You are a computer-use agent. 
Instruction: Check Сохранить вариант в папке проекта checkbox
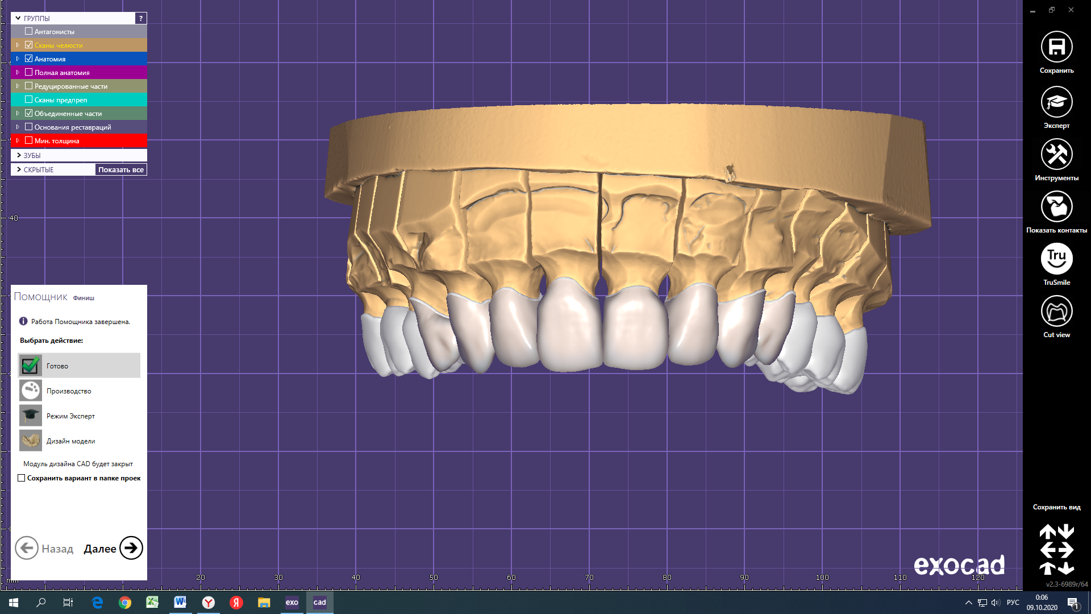pos(22,478)
